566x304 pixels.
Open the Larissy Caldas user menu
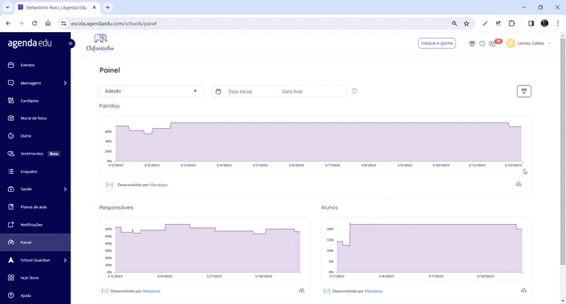tap(528, 43)
